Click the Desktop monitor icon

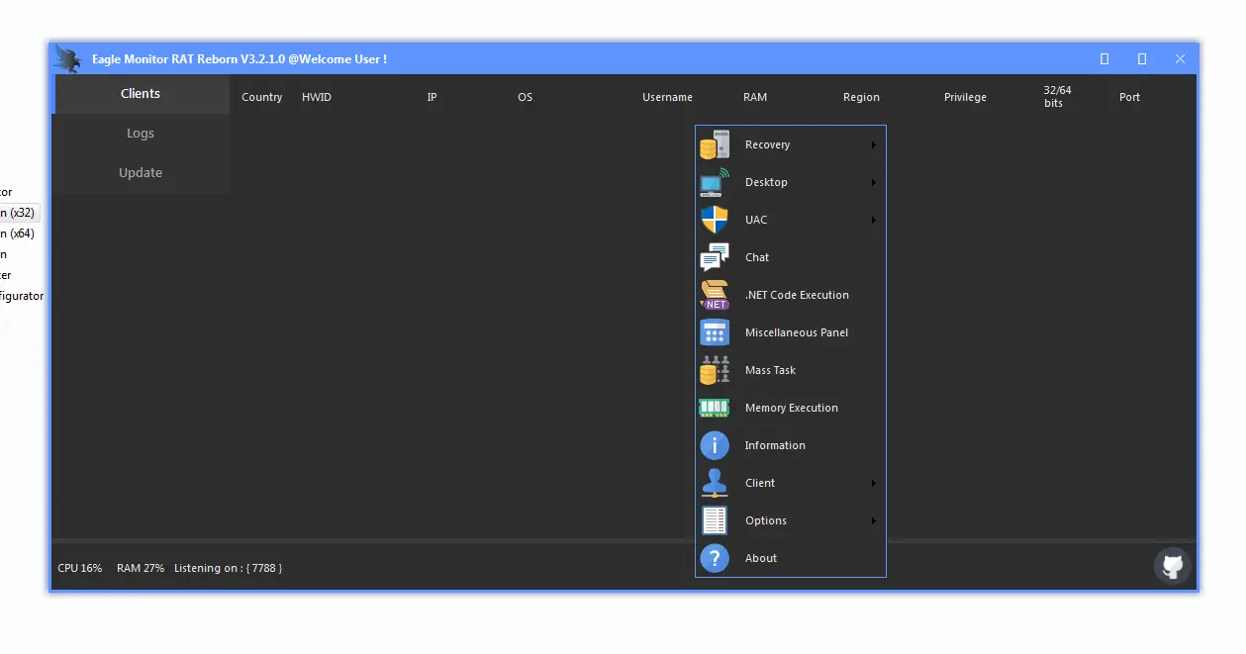point(715,182)
